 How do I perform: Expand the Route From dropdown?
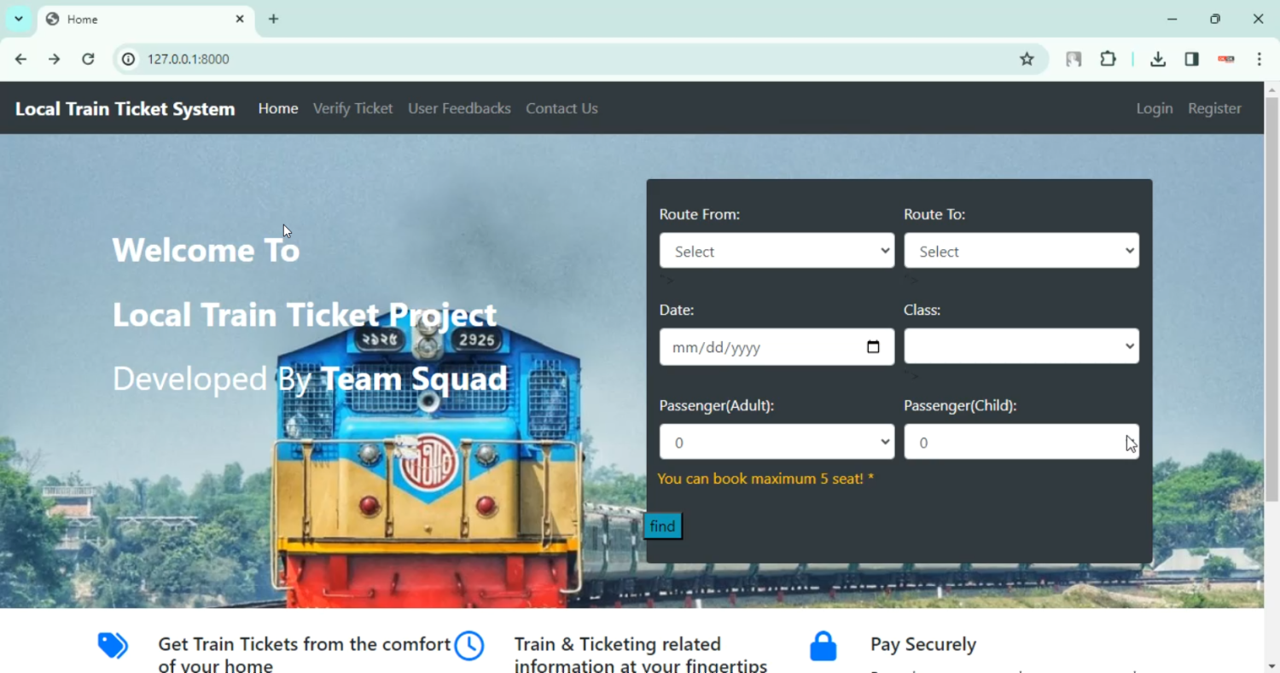click(777, 251)
